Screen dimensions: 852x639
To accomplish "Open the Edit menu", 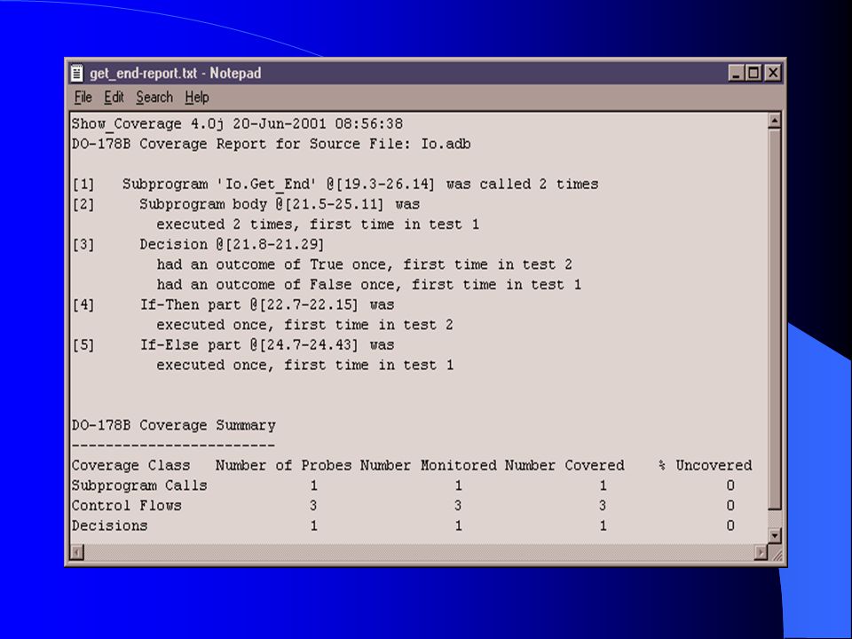I will (114, 98).
